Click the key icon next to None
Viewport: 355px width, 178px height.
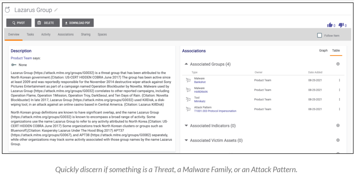[x=13, y=65]
